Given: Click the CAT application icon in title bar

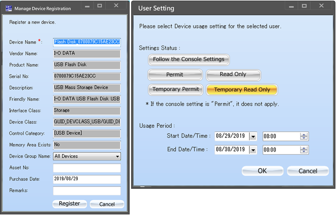Looking at the screenshot, I should pos(9,8).
